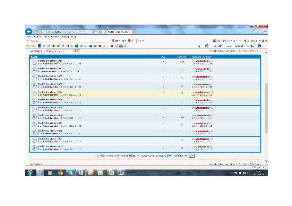Click in the Google toolbar search field
The height and width of the screenshot is (206, 292).
(x=74, y=41)
